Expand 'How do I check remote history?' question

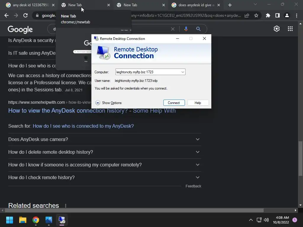[x=104, y=178]
